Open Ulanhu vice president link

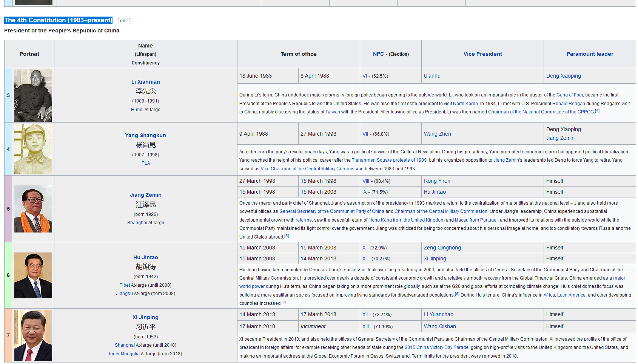coord(432,76)
